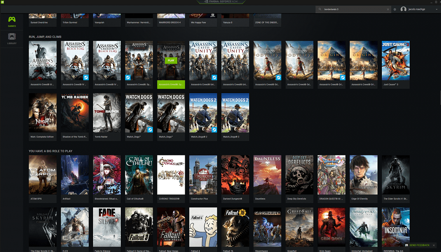The width and height of the screenshot is (441, 252).
Task: Click the 'ZONE OF THE ENDER...' title text
Action: (x=266, y=23)
